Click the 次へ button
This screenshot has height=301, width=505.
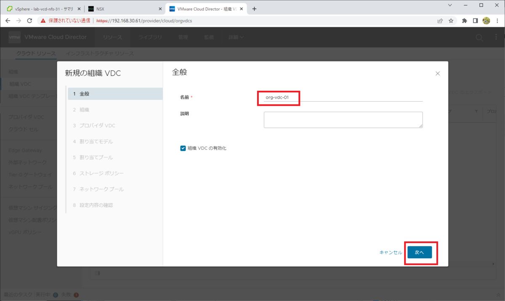click(420, 252)
